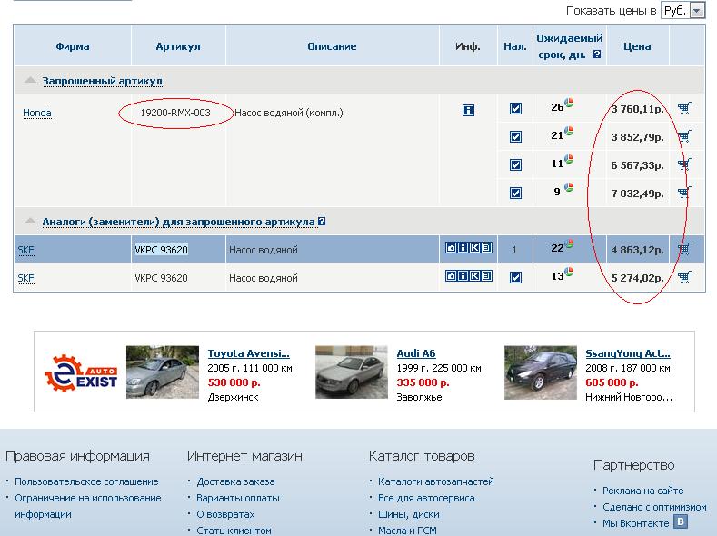The height and width of the screenshot is (536, 717).
Task: Open the SsangYong car photo
Action: tap(541, 372)
